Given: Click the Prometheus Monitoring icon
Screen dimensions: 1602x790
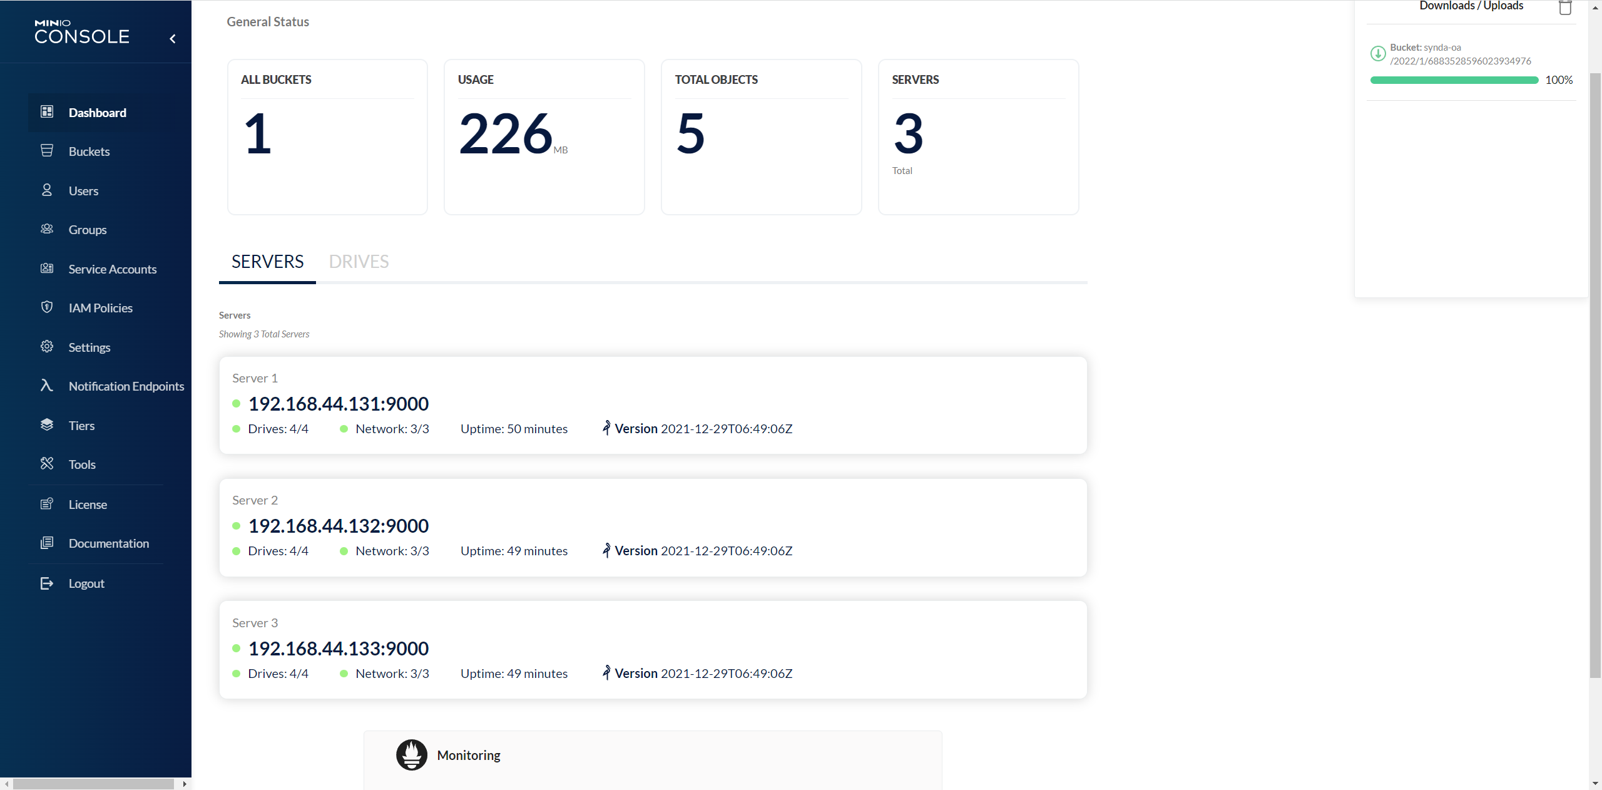Looking at the screenshot, I should pyautogui.click(x=411, y=755).
